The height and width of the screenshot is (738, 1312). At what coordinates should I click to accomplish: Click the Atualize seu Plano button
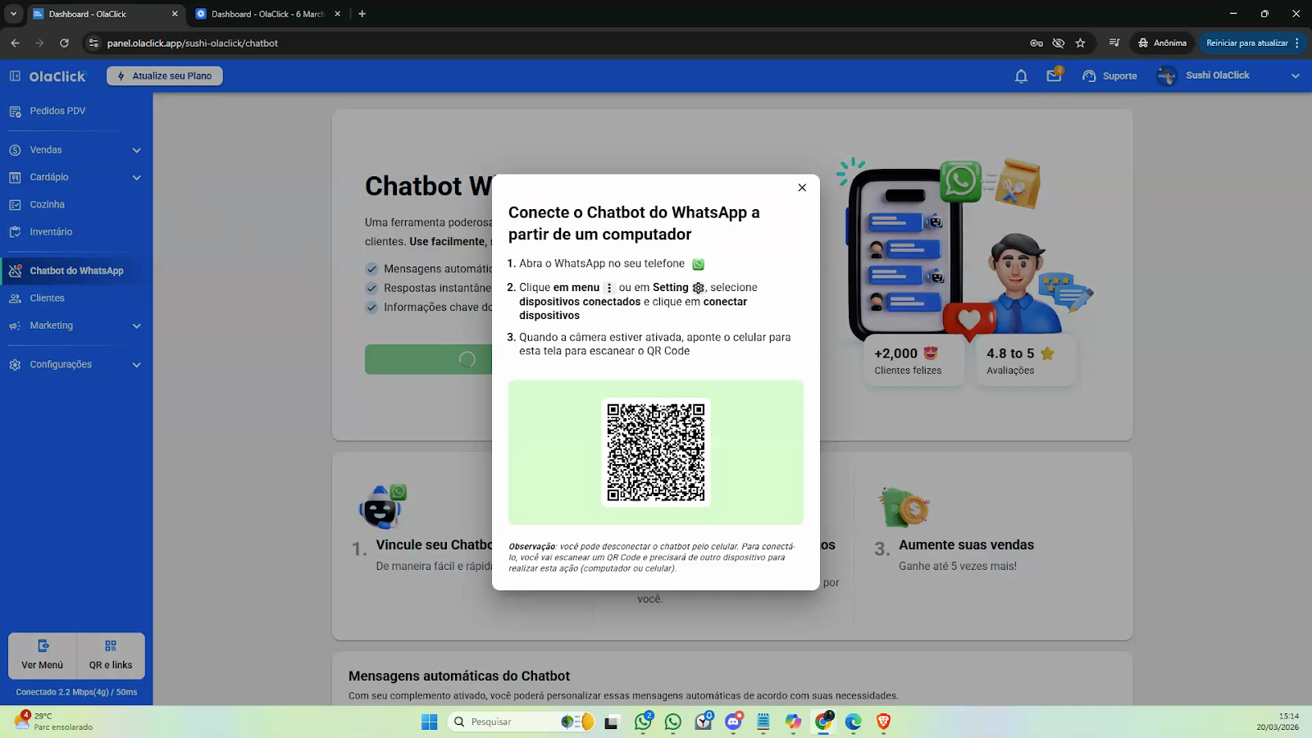click(x=165, y=76)
